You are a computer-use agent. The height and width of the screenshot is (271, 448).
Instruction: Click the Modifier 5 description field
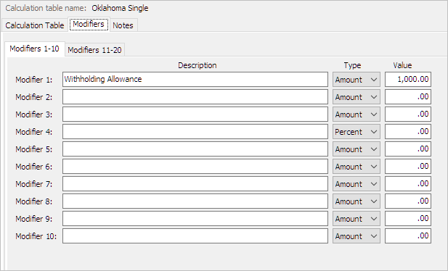click(195, 149)
